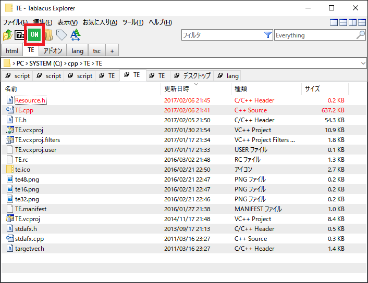Toggle the green ON button
Image resolution: width=368 pixels, height=283 pixels.
click(34, 34)
